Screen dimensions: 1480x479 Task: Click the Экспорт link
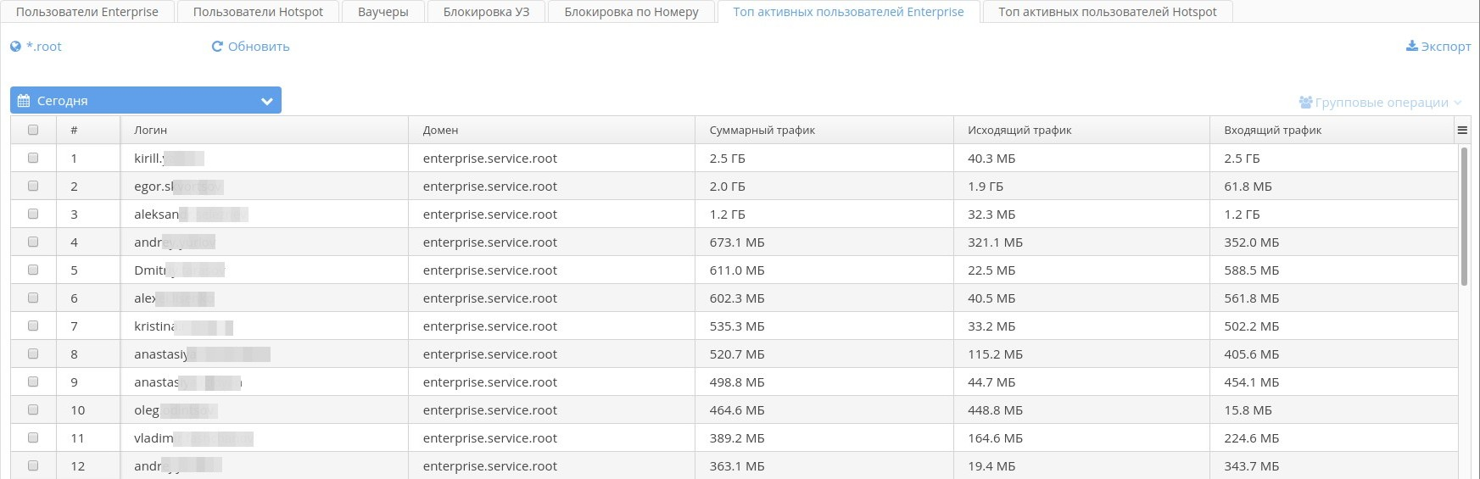(x=1445, y=47)
